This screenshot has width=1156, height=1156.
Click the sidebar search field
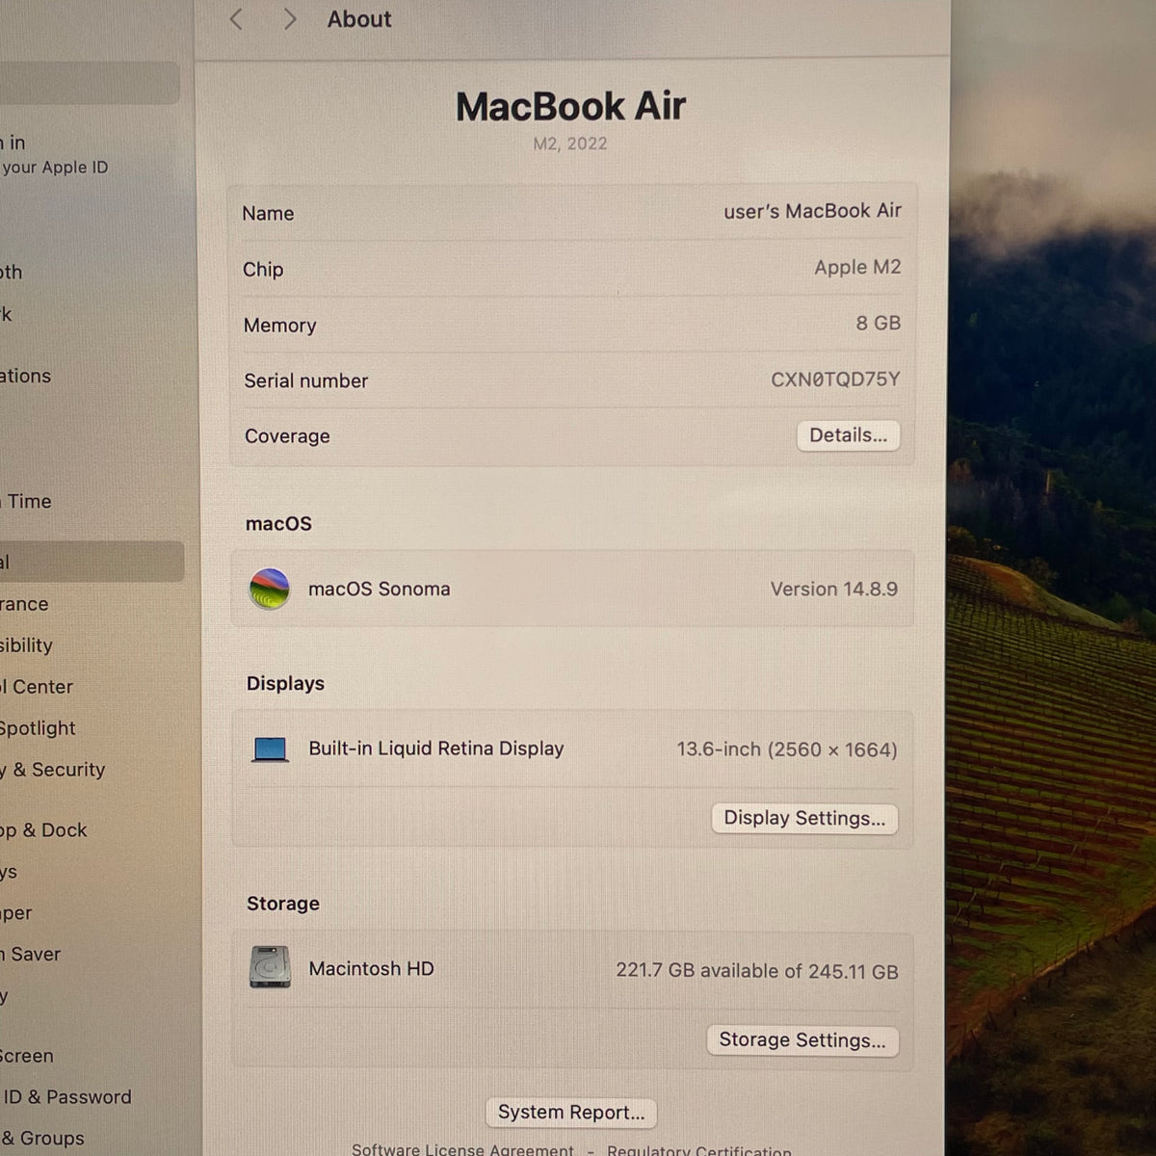click(90, 83)
